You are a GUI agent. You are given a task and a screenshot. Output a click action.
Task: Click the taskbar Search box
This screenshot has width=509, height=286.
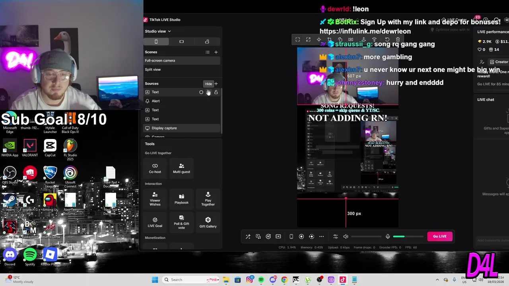(190, 280)
